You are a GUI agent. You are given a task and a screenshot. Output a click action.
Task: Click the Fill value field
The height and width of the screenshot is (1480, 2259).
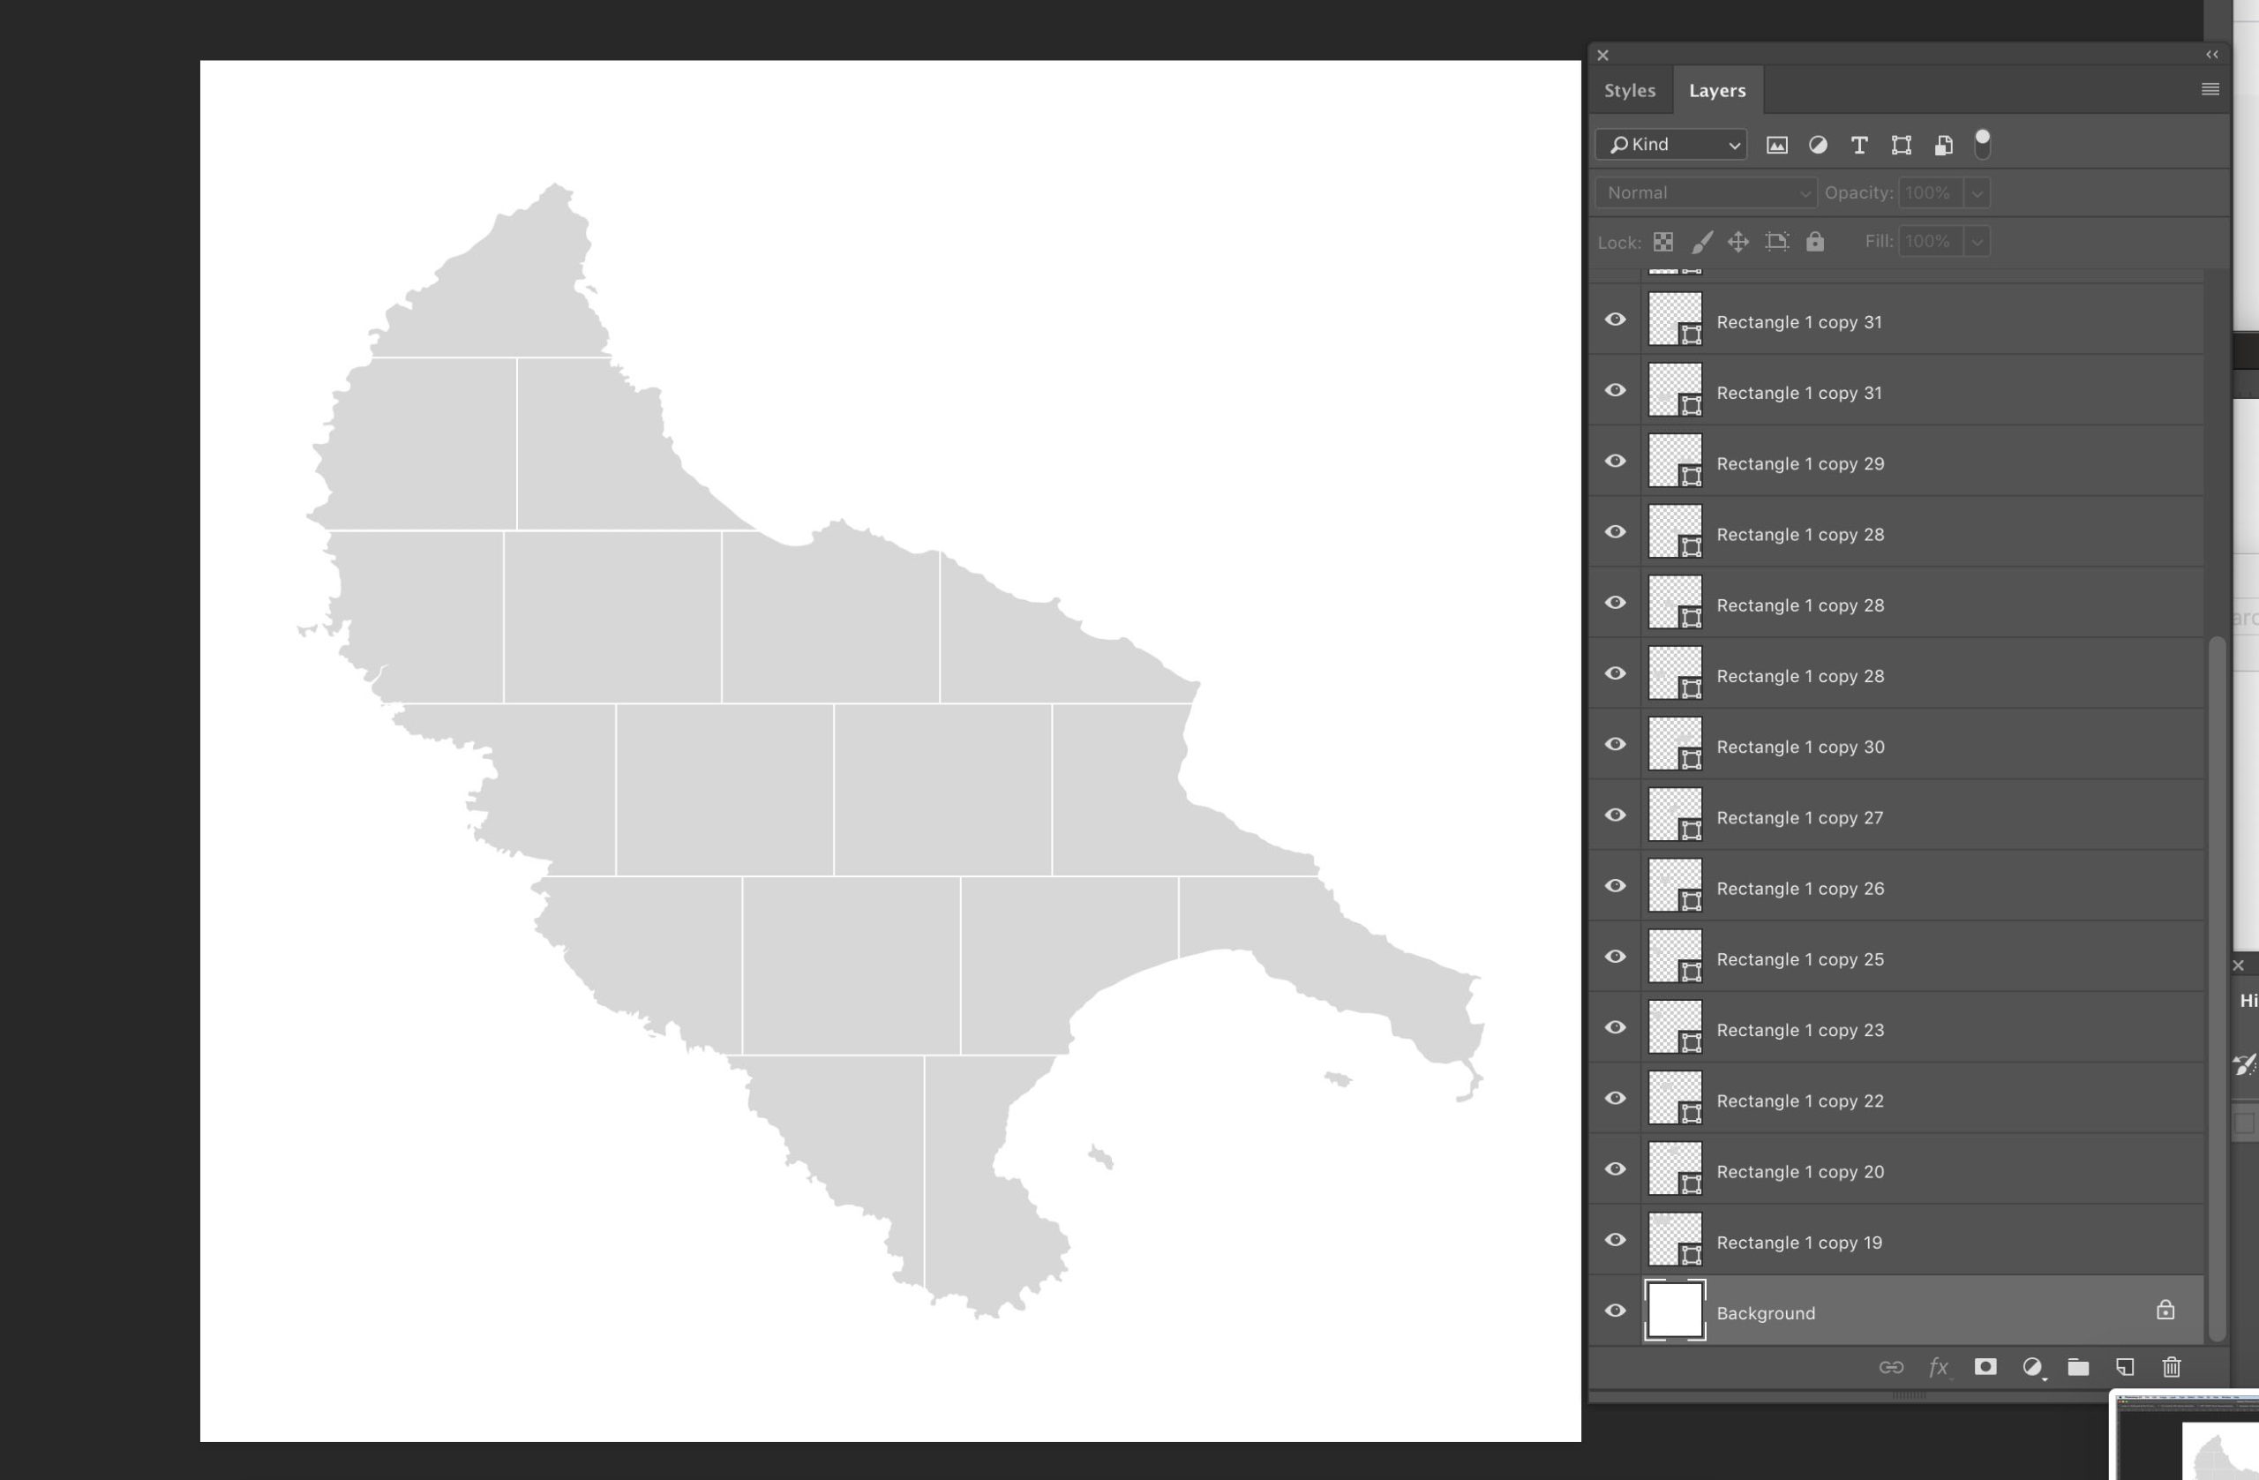[x=1931, y=241]
